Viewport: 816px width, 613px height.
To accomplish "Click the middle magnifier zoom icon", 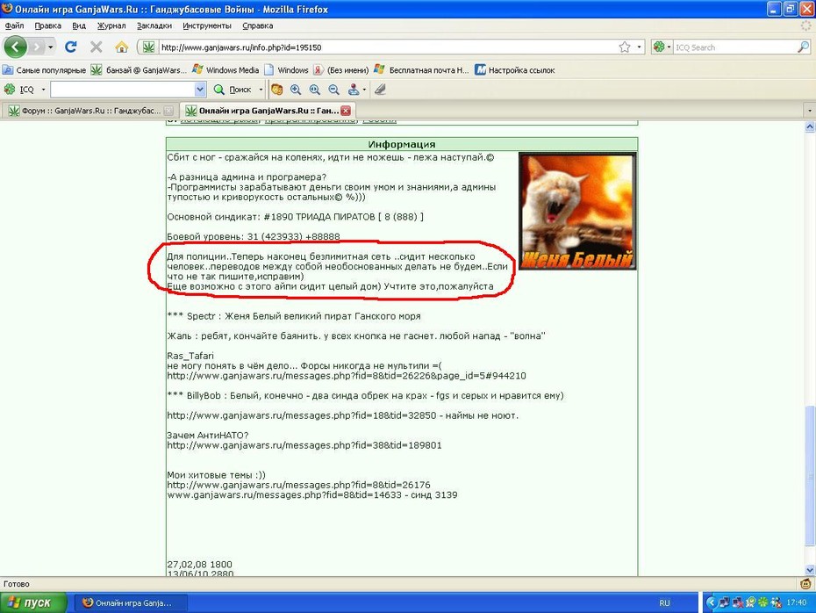I will [315, 90].
